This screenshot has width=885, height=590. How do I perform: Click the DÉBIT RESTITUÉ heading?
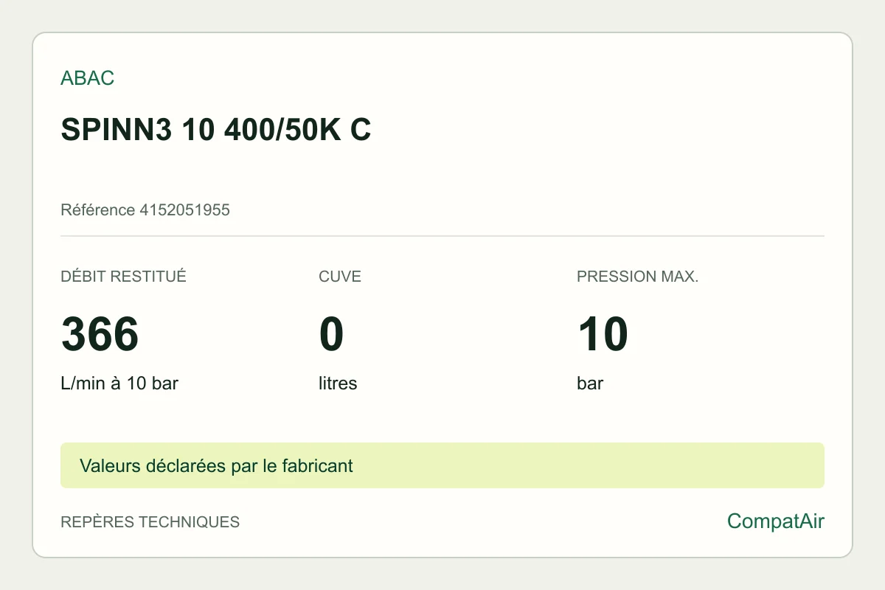point(123,277)
